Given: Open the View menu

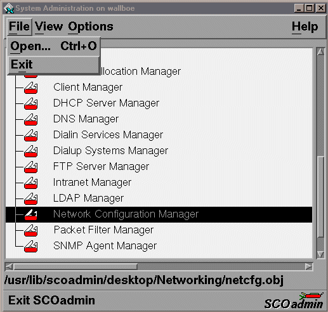Looking at the screenshot, I should pyautogui.click(x=49, y=27).
